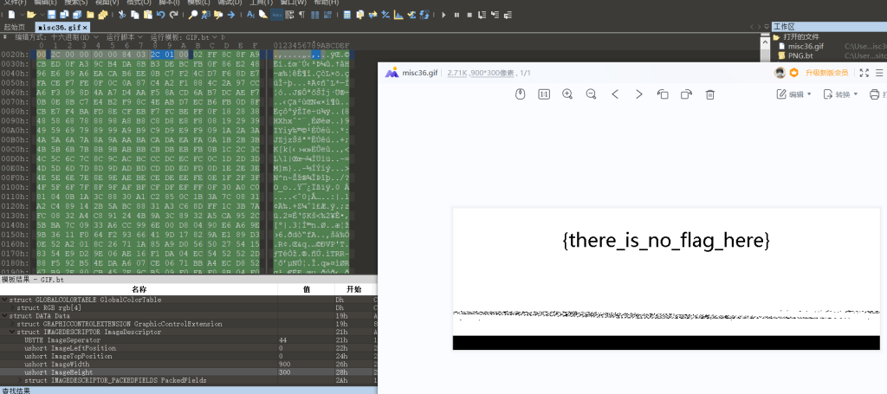Click the Cut scissors icon
Image resolution: width=887 pixels, height=394 pixels.
coord(122,15)
